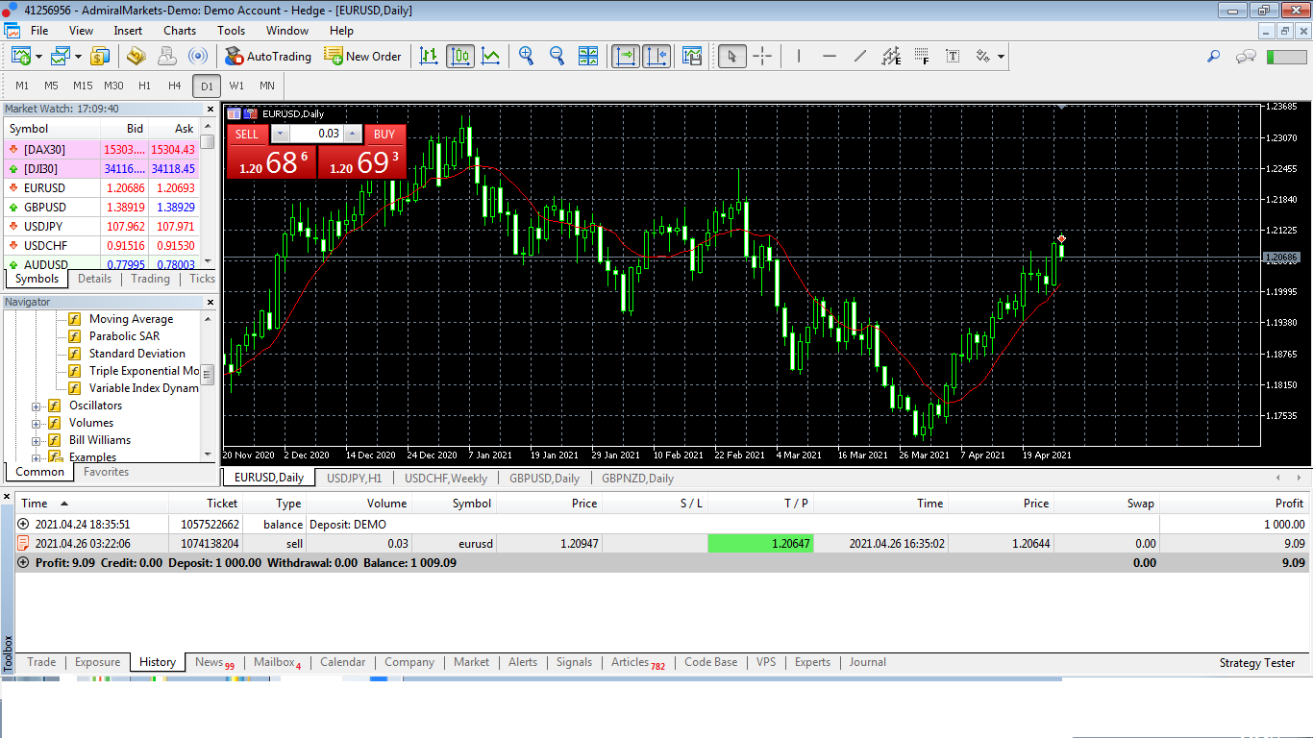Screen dimensions: 1313x738
Task: Expand the Bill Williams tree node
Action: pos(37,440)
